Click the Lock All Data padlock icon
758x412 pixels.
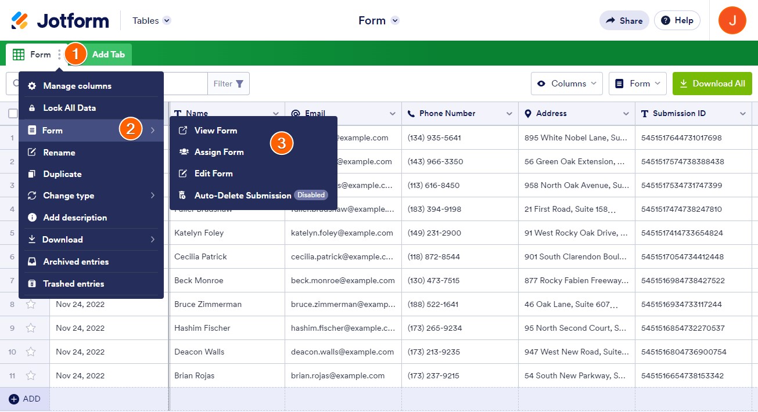pos(33,107)
